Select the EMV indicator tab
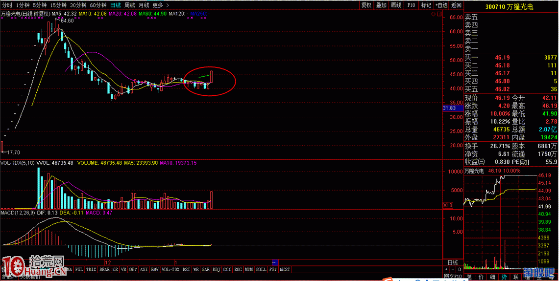559x281 pixels. pyautogui.click(x=155, y=269)
